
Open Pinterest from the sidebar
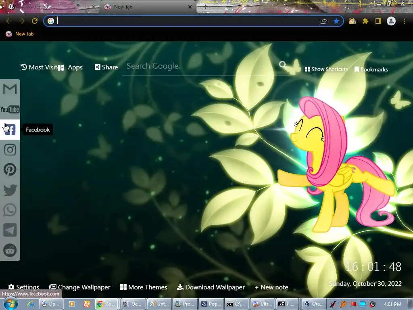pos(10,170)
